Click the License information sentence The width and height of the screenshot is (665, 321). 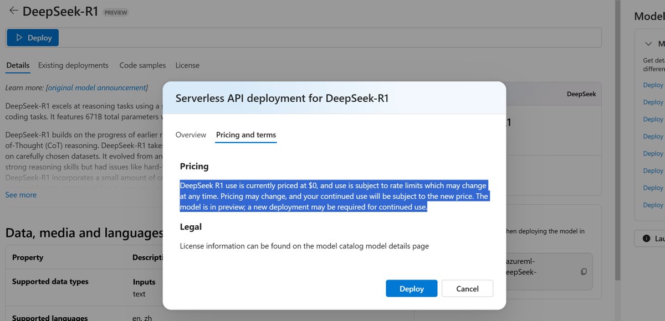click(304, 246)
